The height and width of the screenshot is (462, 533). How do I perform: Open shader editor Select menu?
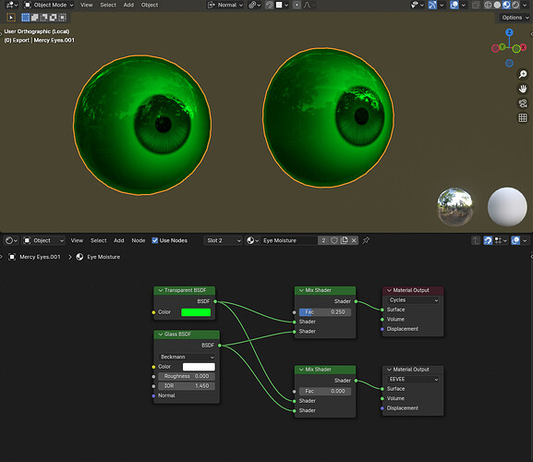[x=99, y=240]
